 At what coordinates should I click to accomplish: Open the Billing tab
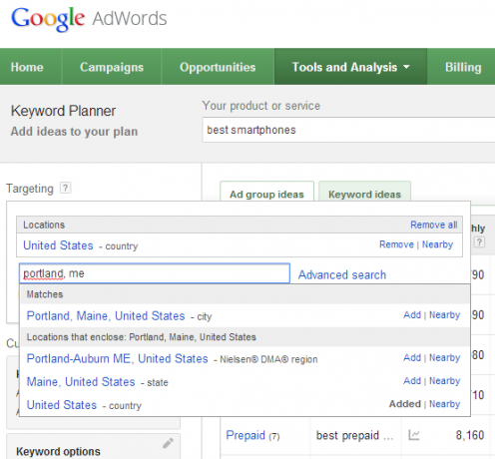(x=463, y=67)
